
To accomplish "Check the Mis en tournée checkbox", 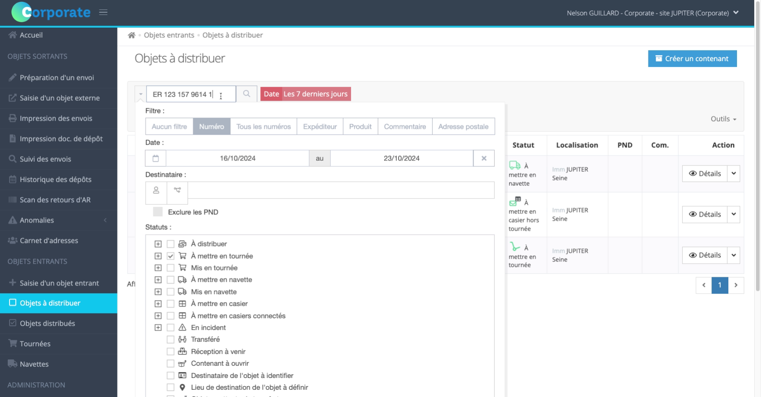I will click(171, 268).
